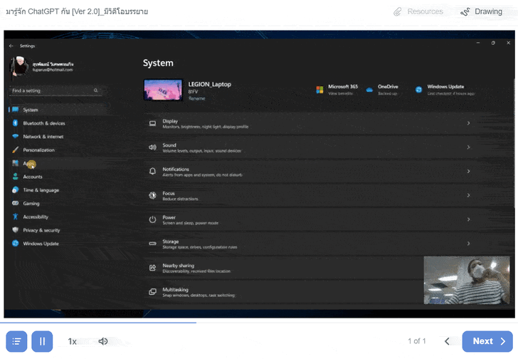Click the Network wifi icon in sidebar
Image resolution: width=518 pixels, height=359 pixels.
click(15, 136)
